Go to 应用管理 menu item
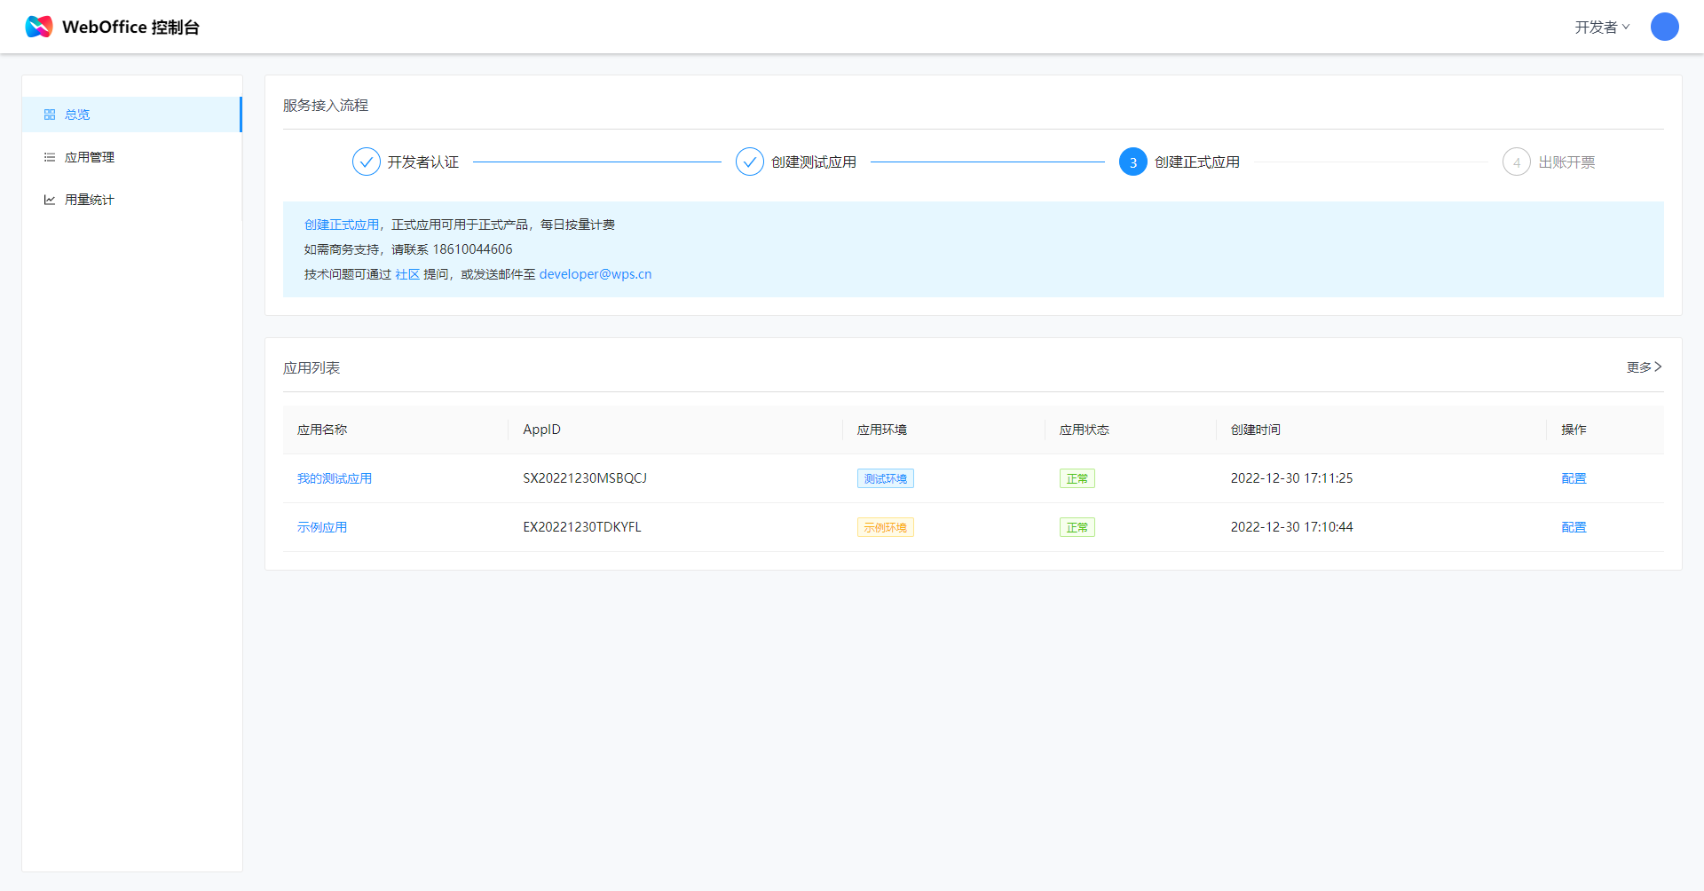The width and height of the screenshot is (1704, 891). pyautogui.click(x=131, y=157)
